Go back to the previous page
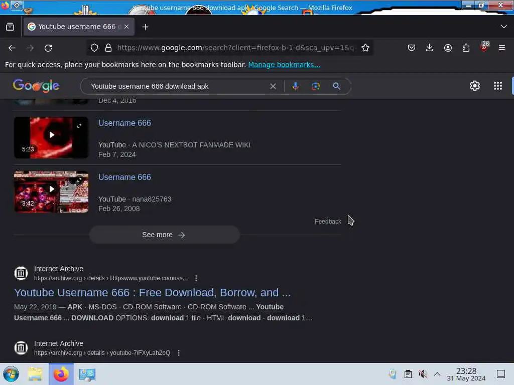 [12, 48]
